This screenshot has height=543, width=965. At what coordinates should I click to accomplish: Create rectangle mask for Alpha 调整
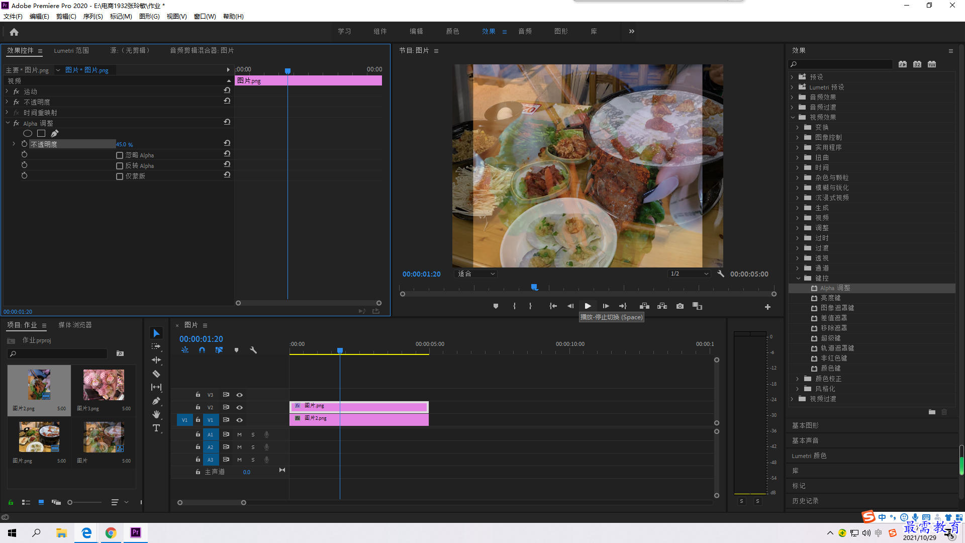pyautogui.click(x=41, y=133)
